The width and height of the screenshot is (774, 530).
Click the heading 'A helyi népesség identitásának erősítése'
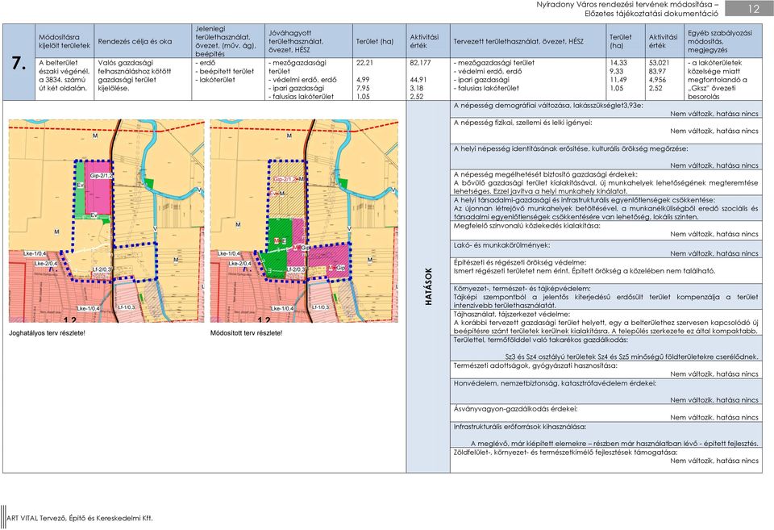(x=570, y=148)
